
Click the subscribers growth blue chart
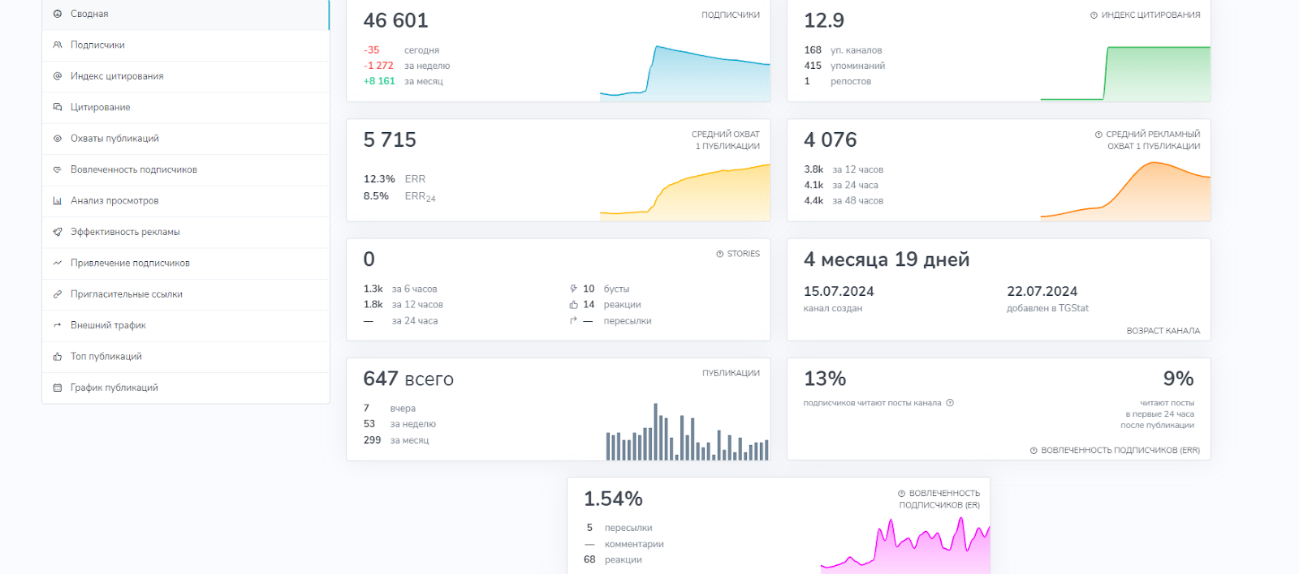pos(684,73)
